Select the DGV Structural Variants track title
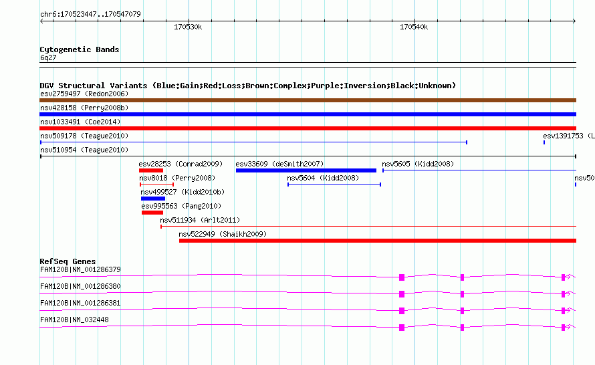The image size is (595, 365). point(248,86)
